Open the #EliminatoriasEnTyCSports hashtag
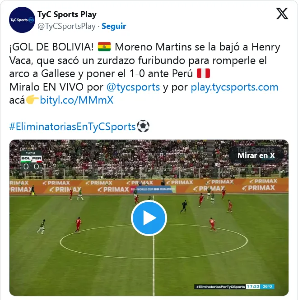Screen dimensions: 298x300 click(72, 127)
